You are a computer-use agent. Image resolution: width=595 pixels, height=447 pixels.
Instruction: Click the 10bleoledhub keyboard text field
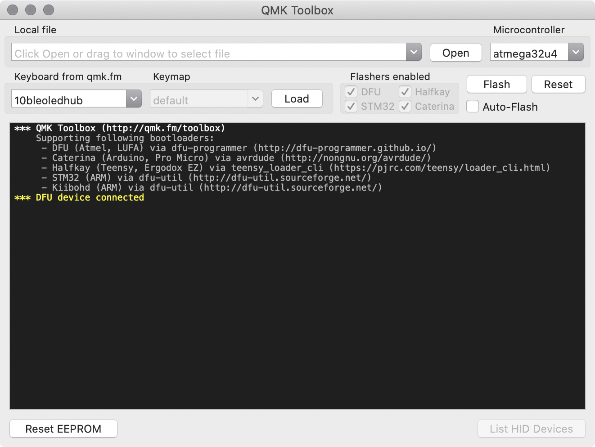(69, 99)
